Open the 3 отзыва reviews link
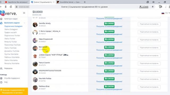Screen dimensions: 170x95 tap(144, 7)
